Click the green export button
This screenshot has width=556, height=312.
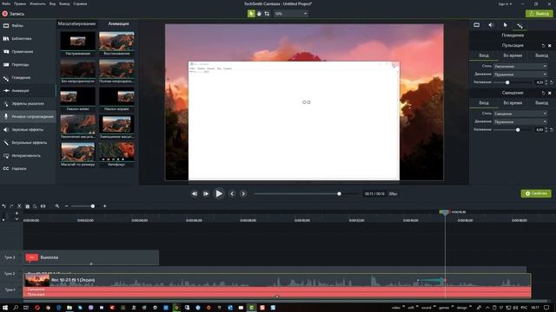click(x=539, y=14)
